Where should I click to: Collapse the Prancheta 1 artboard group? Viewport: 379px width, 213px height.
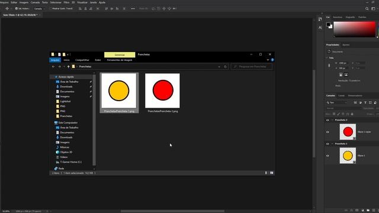point(332,144)
